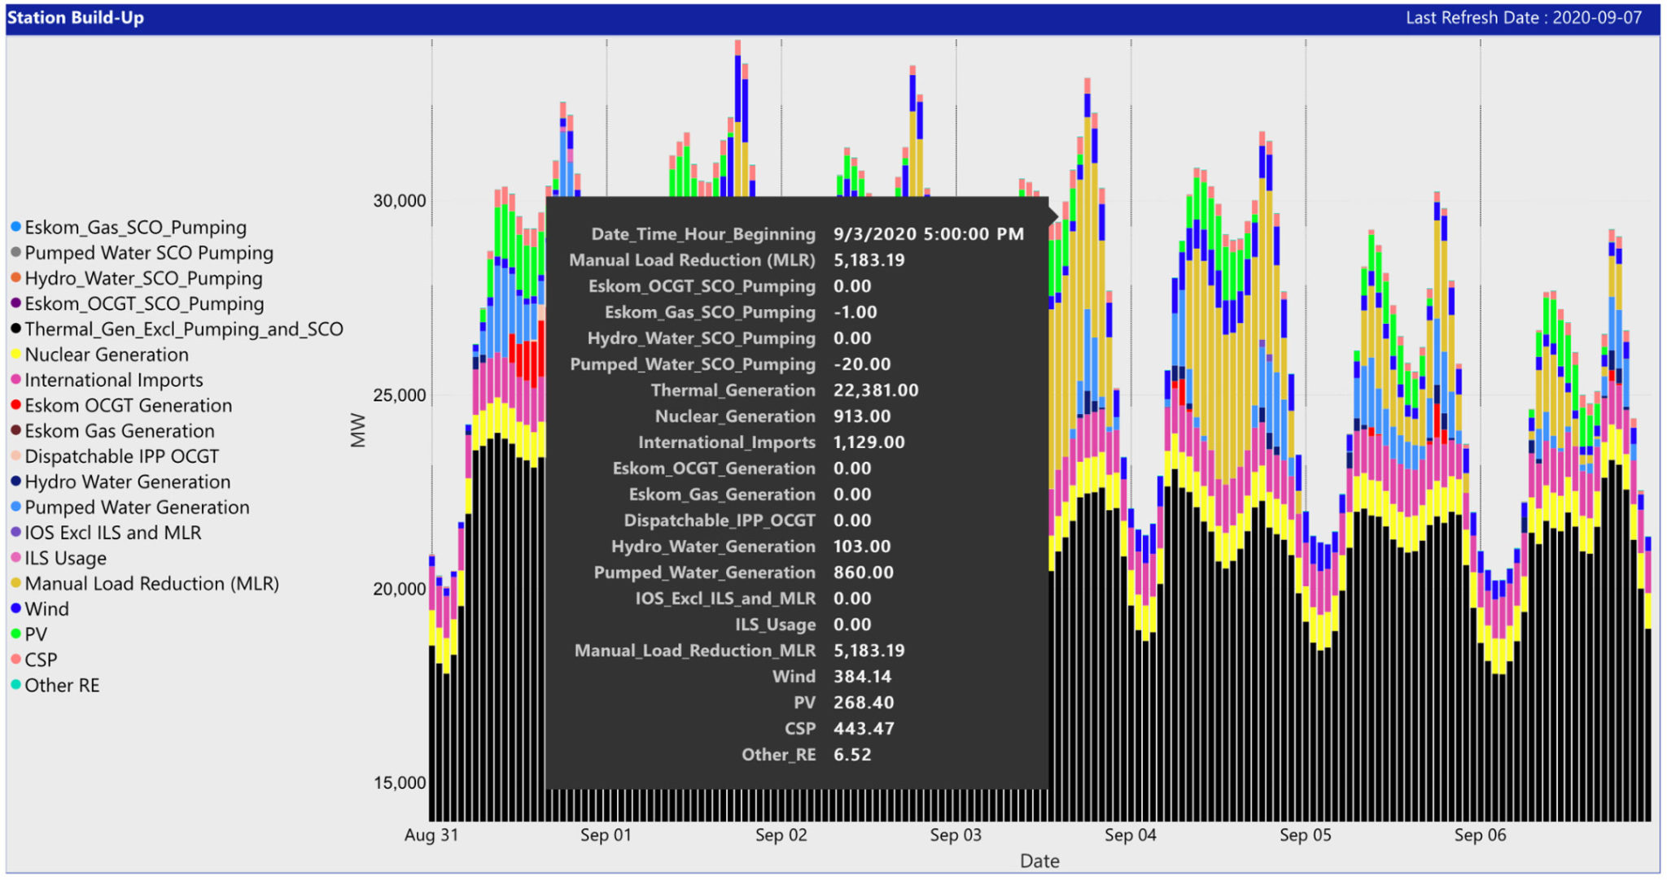
Task: Click the Sep 04 date axis label
Action: (1130, 835)
